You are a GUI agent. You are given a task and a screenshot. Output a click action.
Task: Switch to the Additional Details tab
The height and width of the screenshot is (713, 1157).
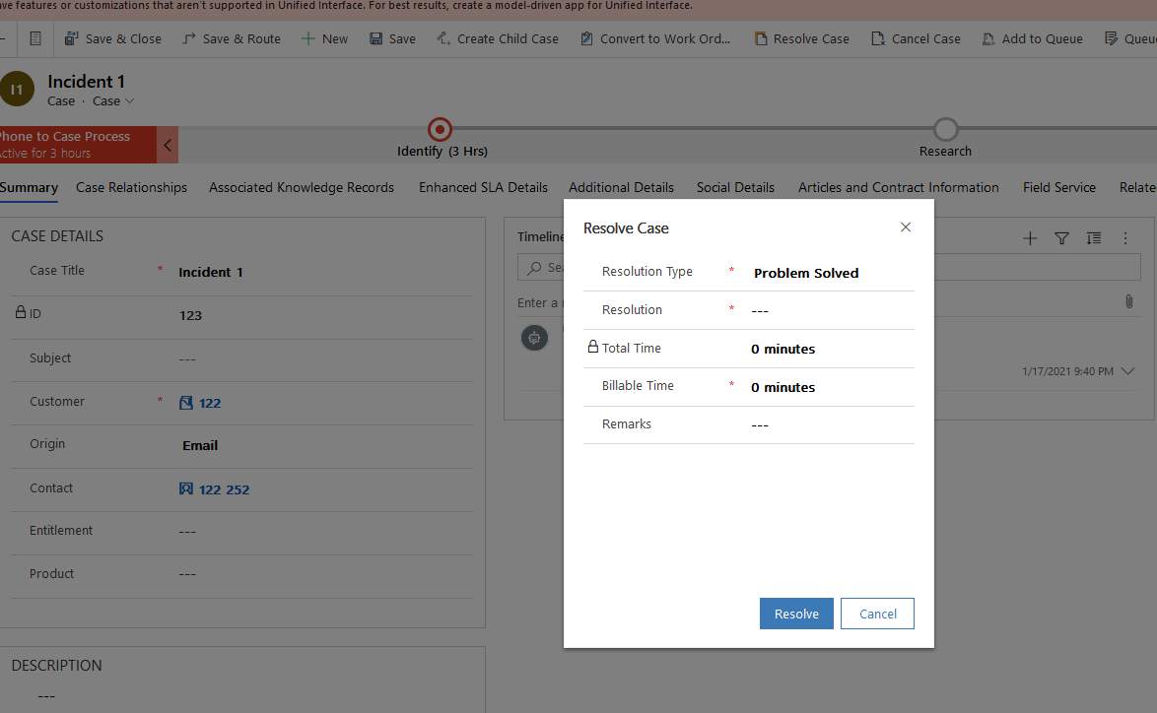[x=621, y=187]
